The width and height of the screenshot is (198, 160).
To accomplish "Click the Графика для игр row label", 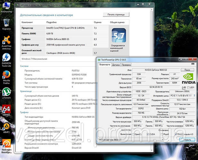I will 30,45.
